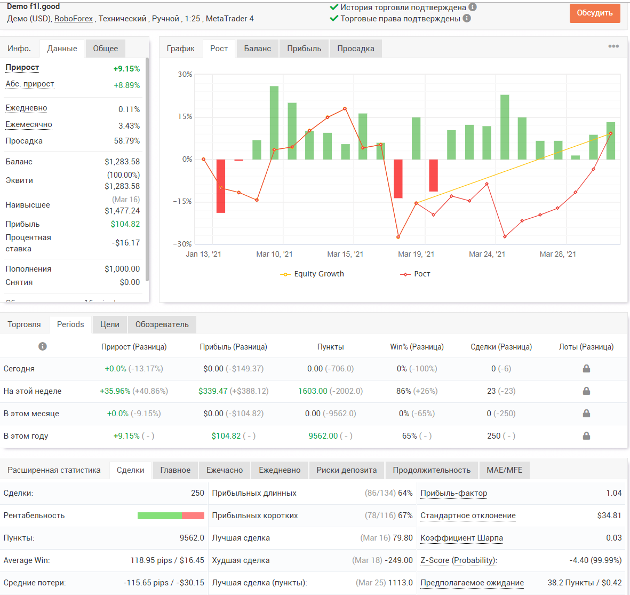Click lock icon in Сегодня row
The height and width of the screenshot is (595, 630).
(x=587, y=368)
